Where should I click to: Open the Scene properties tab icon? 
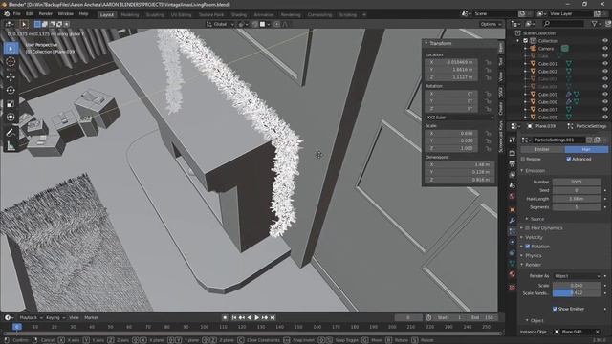tap(513, 185)
